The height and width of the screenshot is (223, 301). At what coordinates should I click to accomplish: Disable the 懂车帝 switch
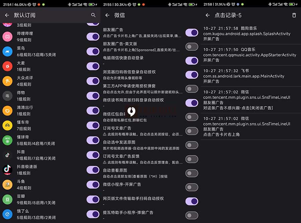(x=93, y=125)
